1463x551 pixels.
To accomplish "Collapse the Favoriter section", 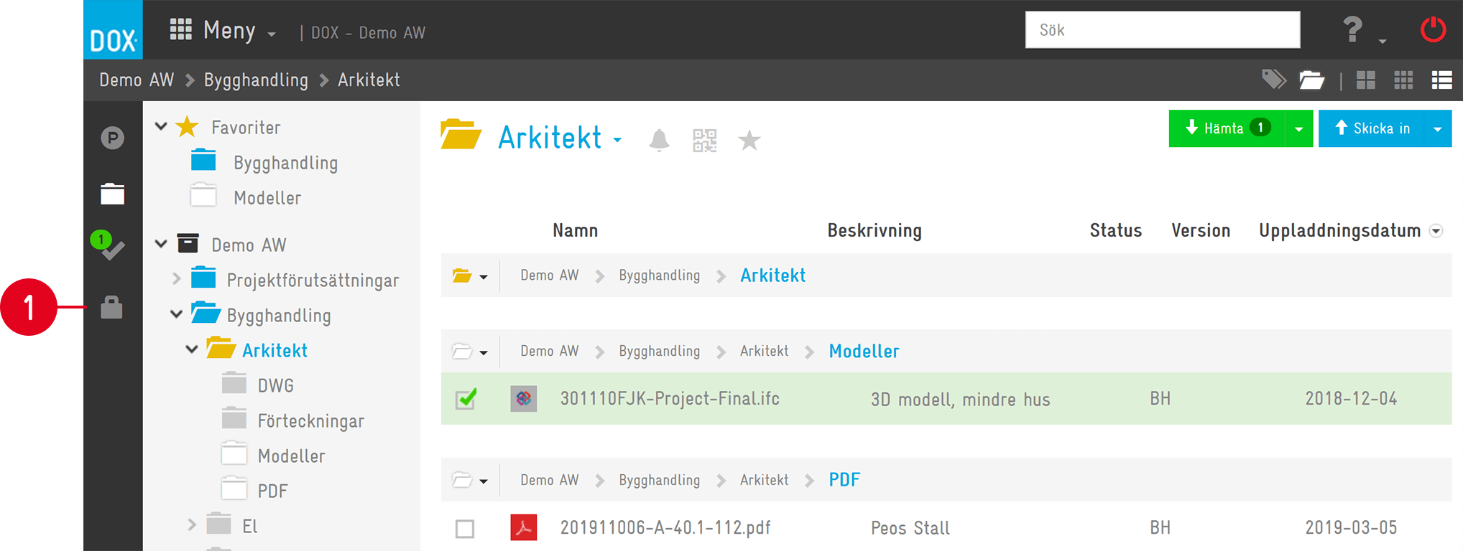I will pos(161,126).
